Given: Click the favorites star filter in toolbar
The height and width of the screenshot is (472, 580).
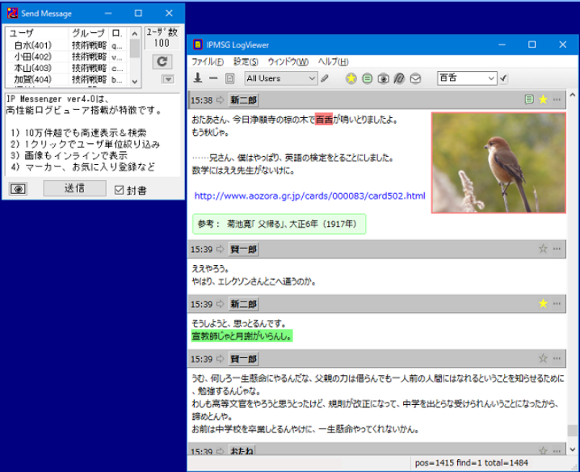Looking at the screenshot, I should pyautogui.click(x=351, y=78).
